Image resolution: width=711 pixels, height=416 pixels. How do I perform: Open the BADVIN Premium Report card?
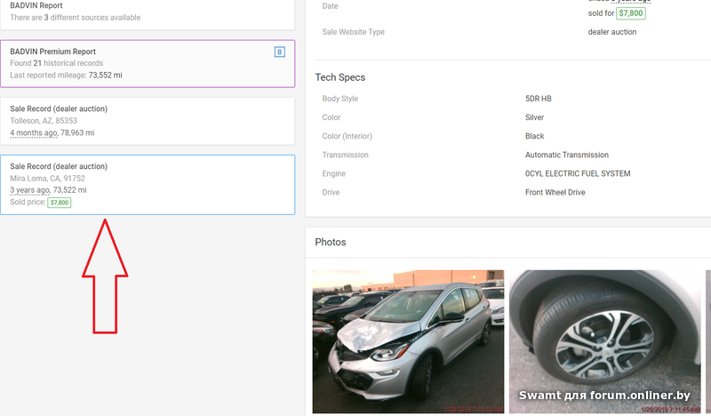coord(147,63)
